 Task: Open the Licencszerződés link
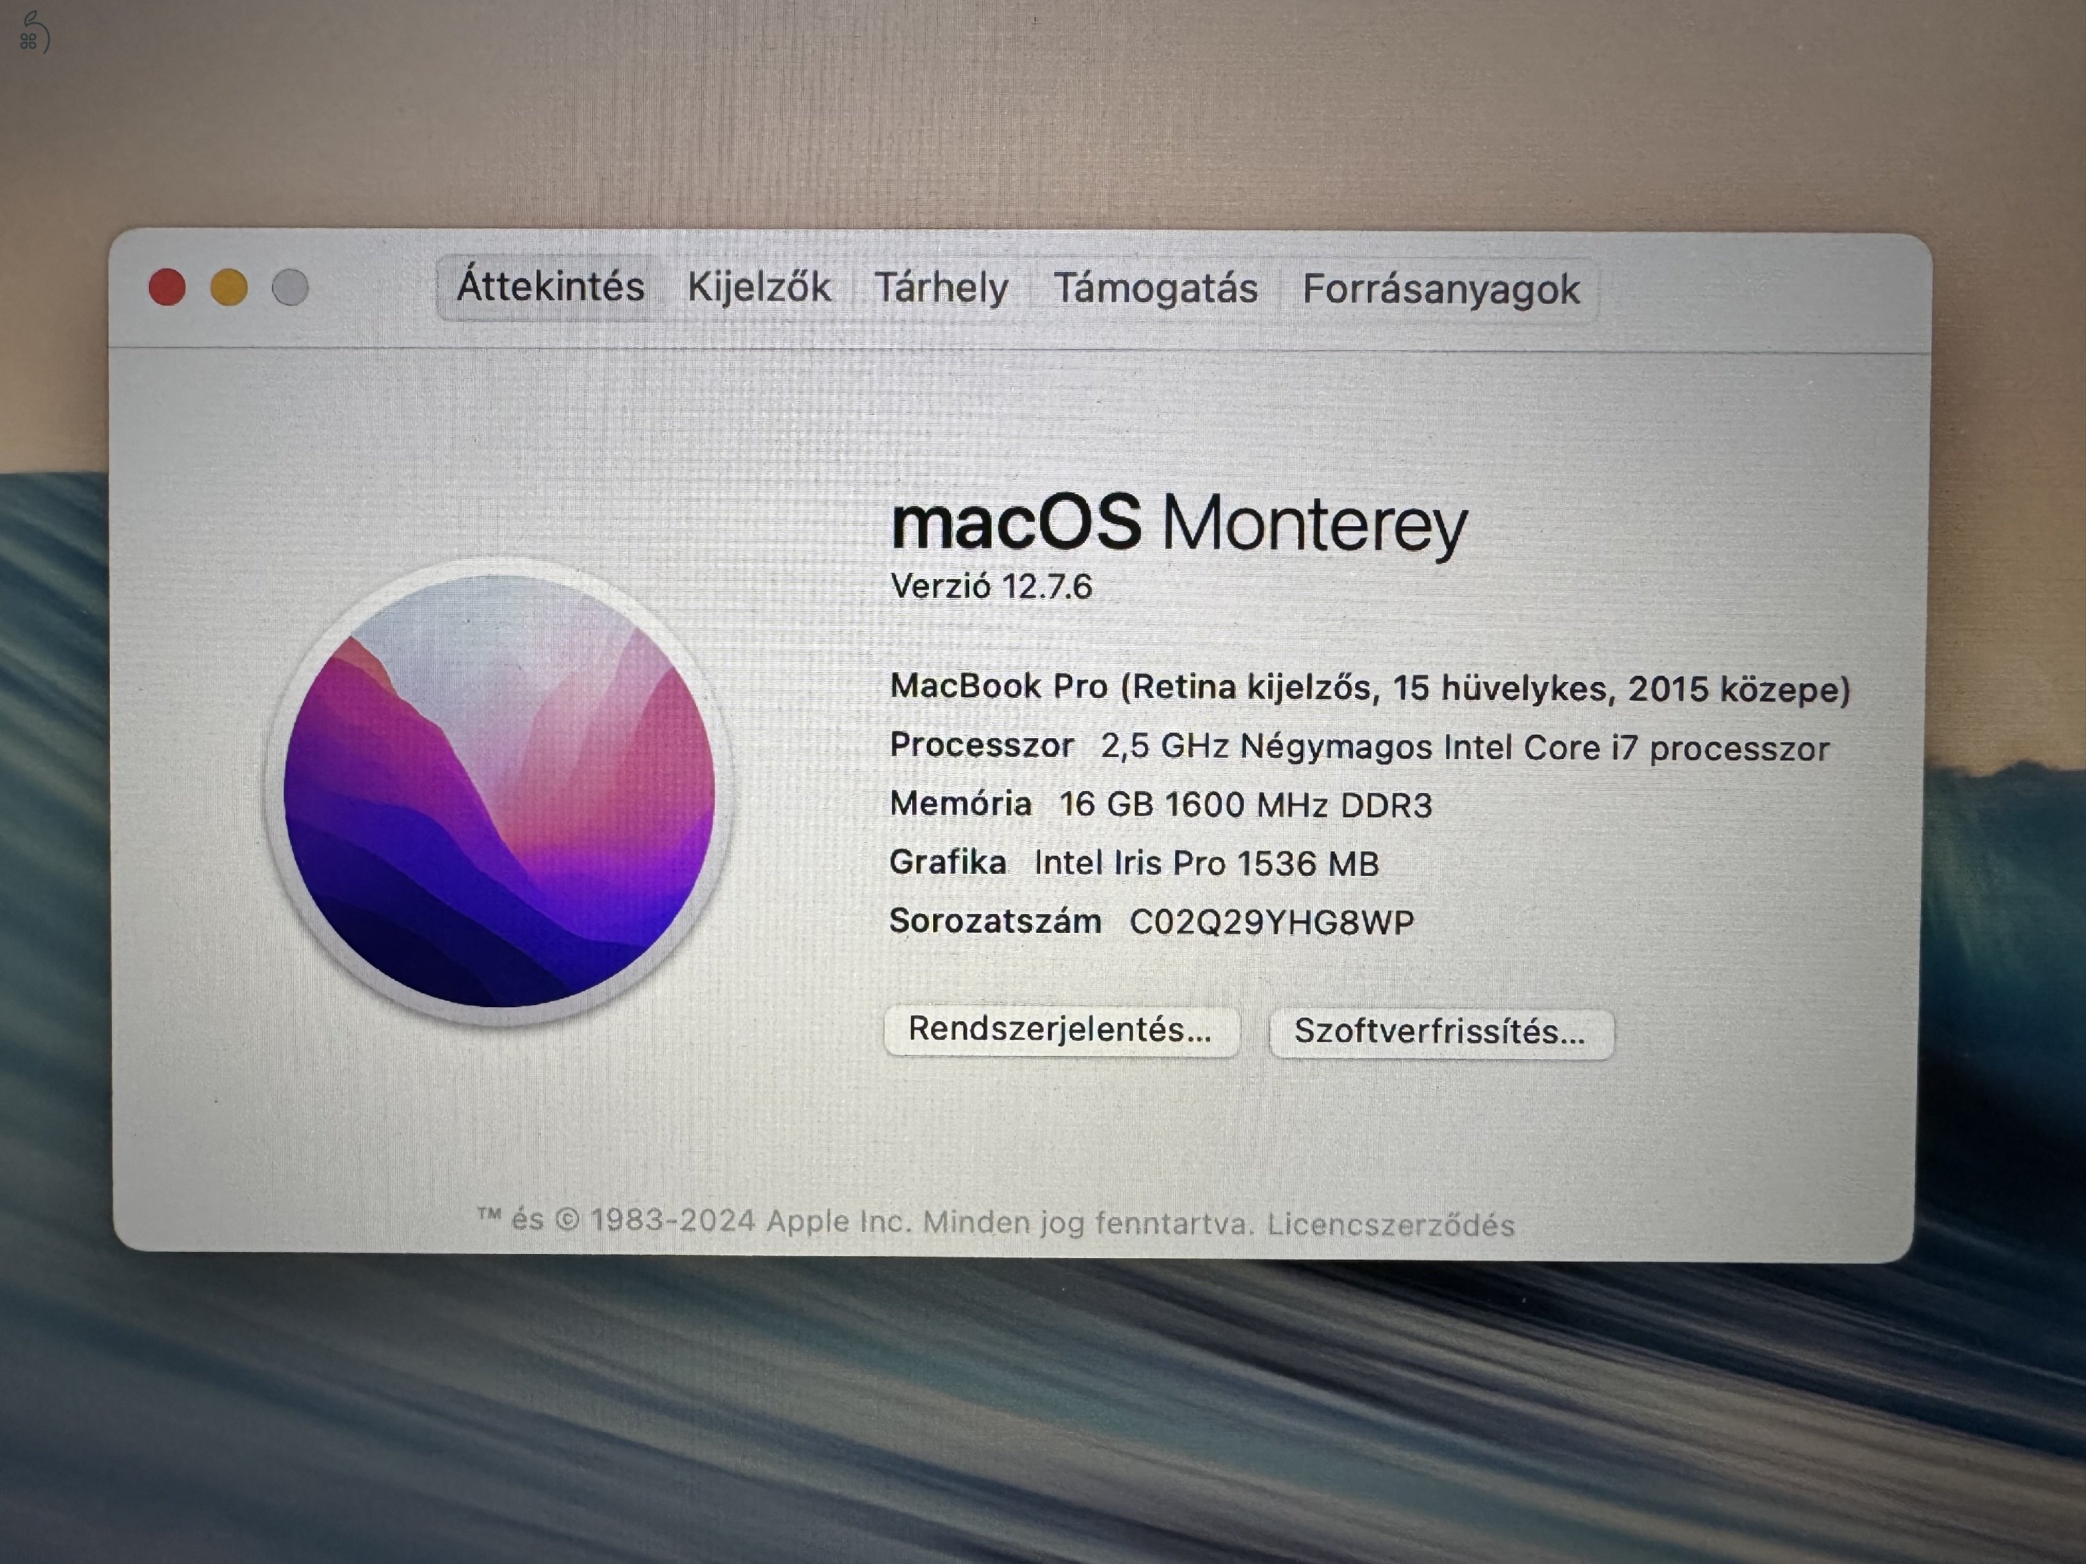(1390, 1225)
